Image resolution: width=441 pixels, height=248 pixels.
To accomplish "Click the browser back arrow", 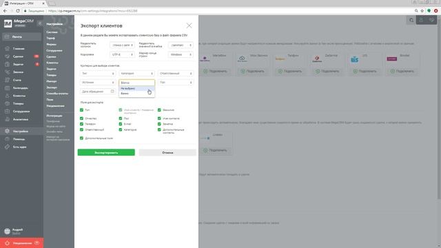I will click(5, 11).
